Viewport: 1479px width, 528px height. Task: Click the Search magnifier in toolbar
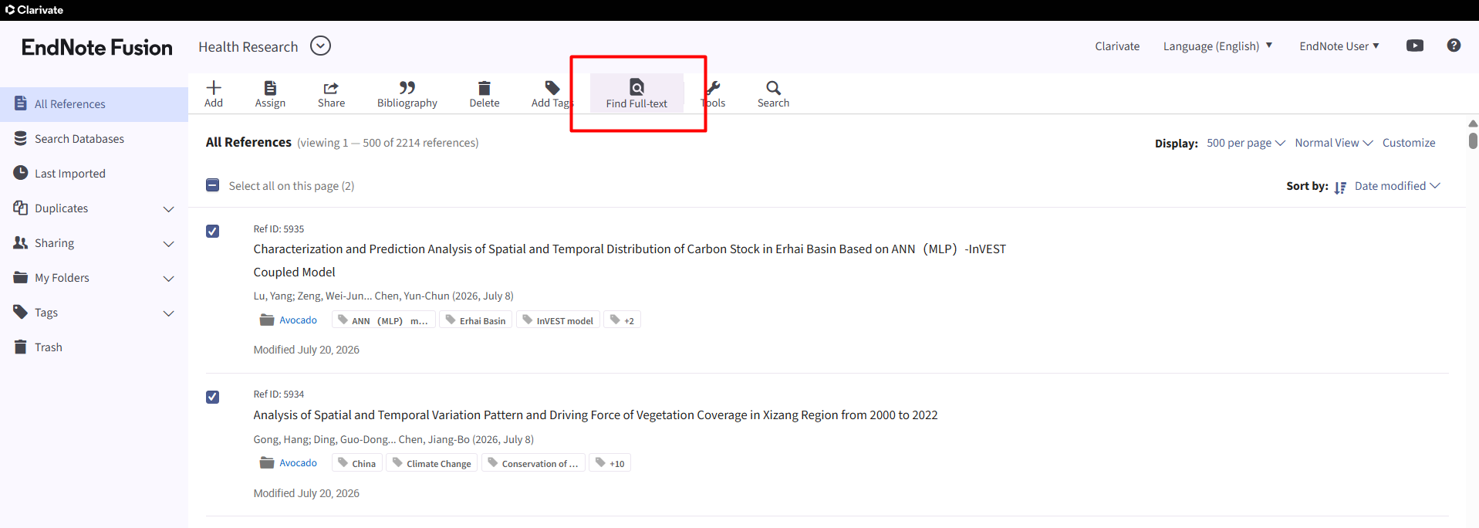point(773,87)
